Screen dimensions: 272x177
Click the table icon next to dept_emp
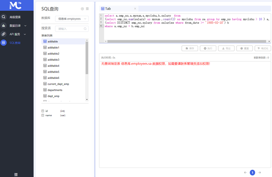click(x=45, y=96)
